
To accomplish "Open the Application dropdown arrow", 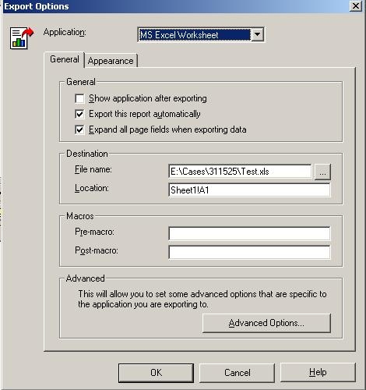I will (x=257, y=34).
